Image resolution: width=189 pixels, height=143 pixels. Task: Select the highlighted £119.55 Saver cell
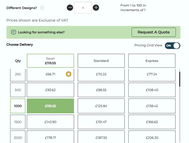tap(50, 106)
